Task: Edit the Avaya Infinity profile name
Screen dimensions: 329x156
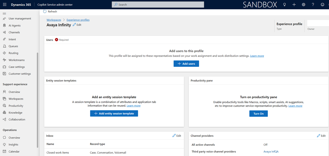Action: pyautogui.click(x=77, y=25)
